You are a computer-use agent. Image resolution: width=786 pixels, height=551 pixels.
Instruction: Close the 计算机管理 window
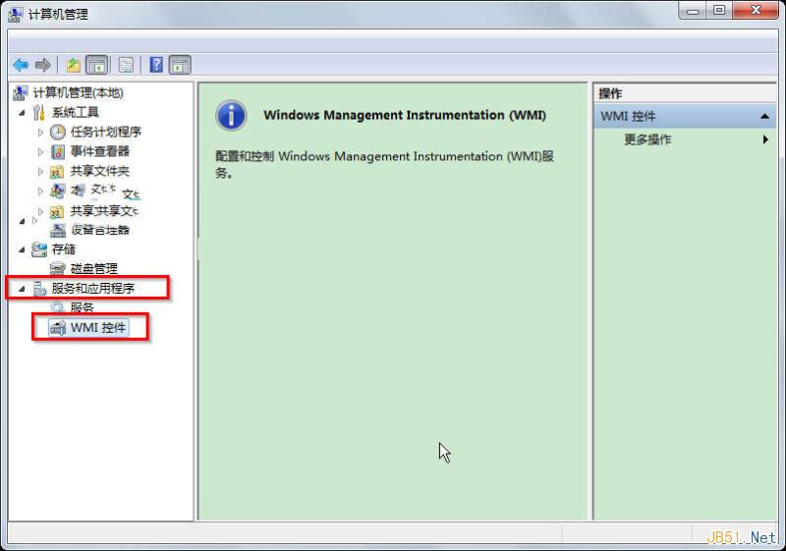756,10
